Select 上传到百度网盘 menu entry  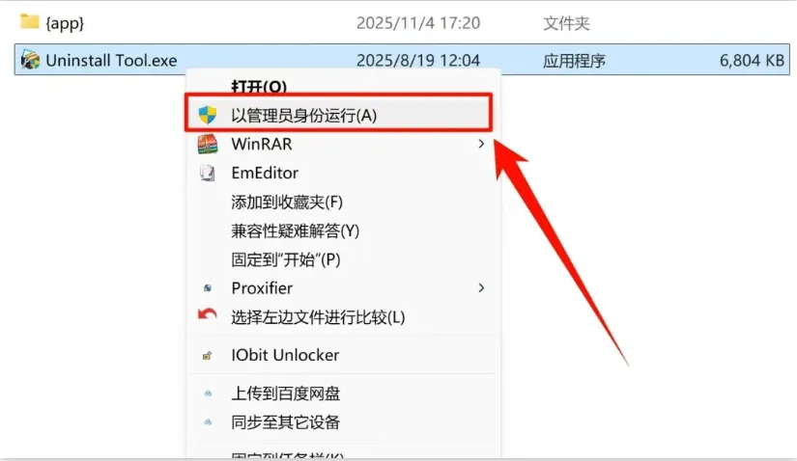[286, 393]
